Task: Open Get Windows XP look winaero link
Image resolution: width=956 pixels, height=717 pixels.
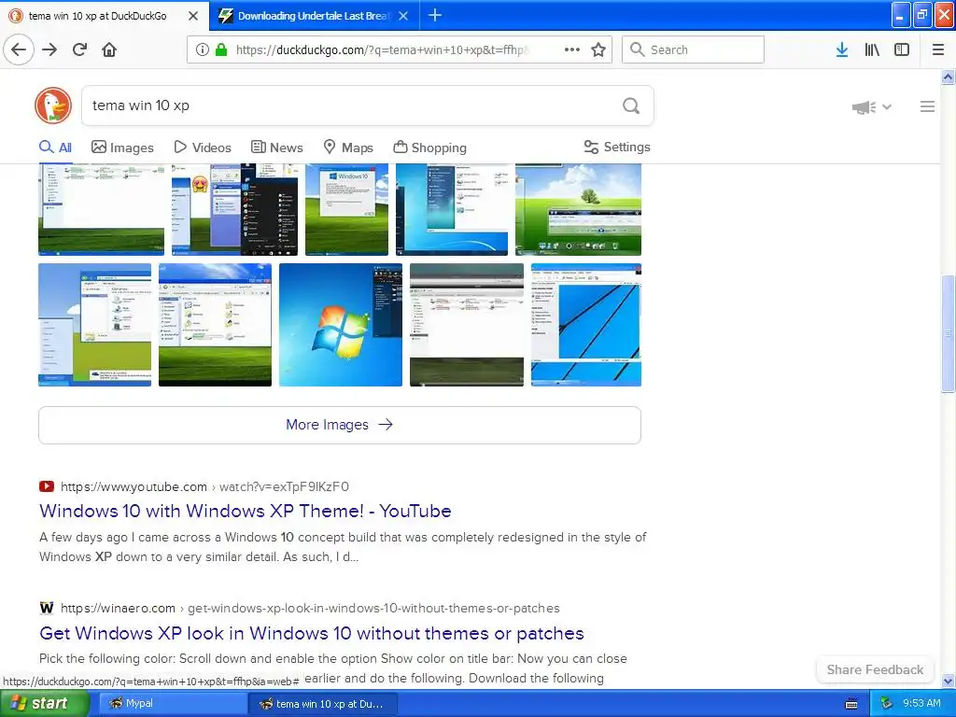Action: 312,633
